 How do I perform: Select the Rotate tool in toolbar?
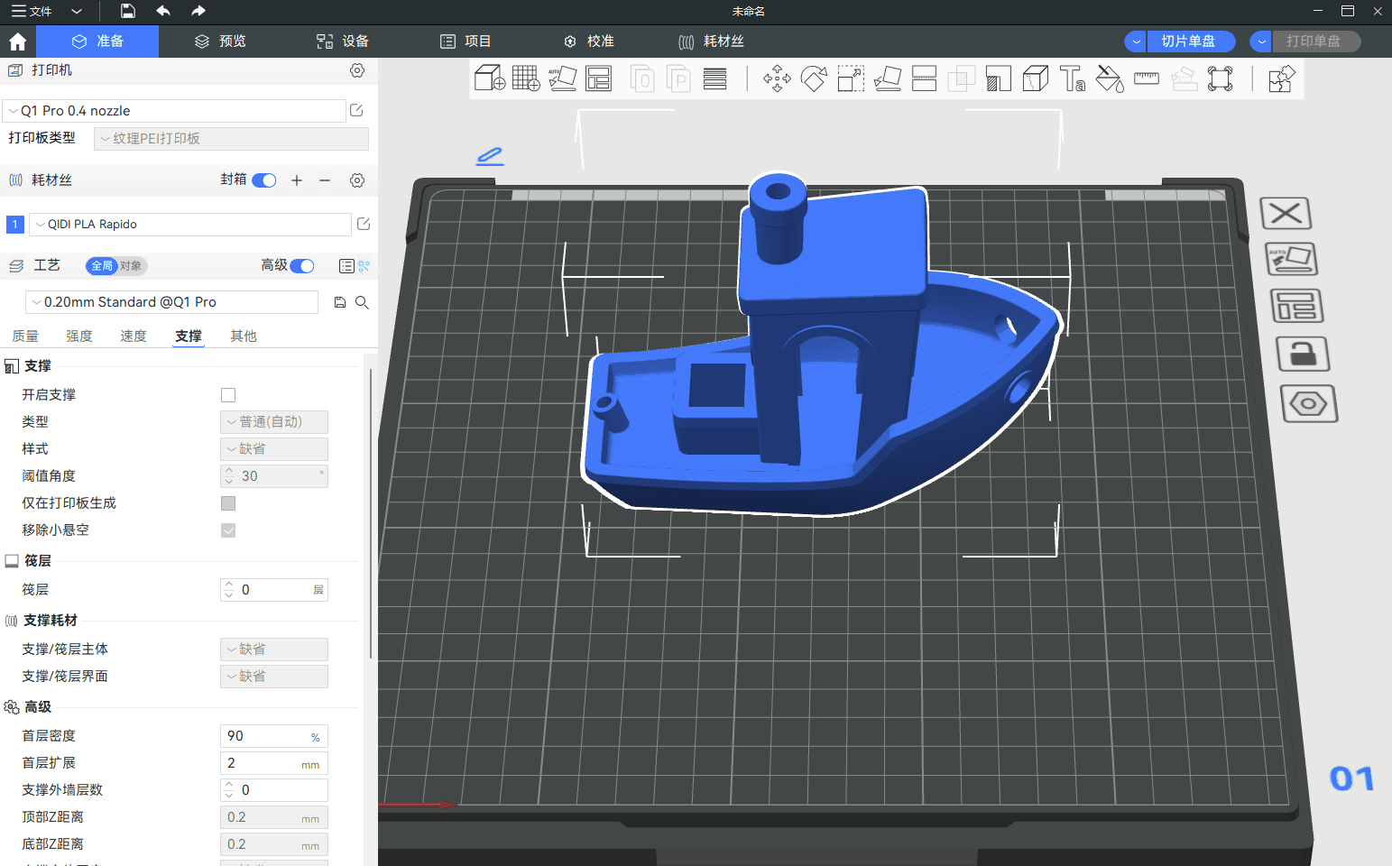pyautogui.click(x=814, y=78)
